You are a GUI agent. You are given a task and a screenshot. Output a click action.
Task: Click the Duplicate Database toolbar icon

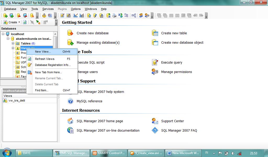click(x=101, y=15)
